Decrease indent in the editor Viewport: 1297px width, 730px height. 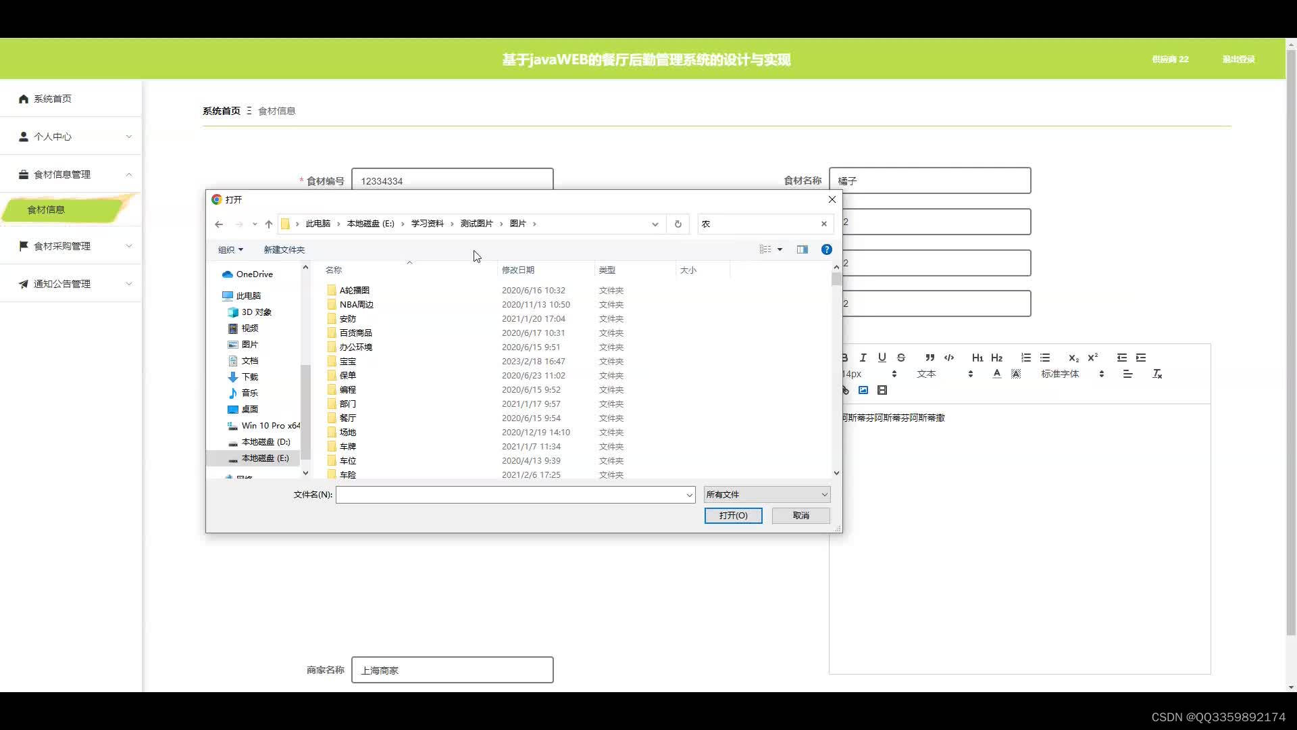point(1122,358)
